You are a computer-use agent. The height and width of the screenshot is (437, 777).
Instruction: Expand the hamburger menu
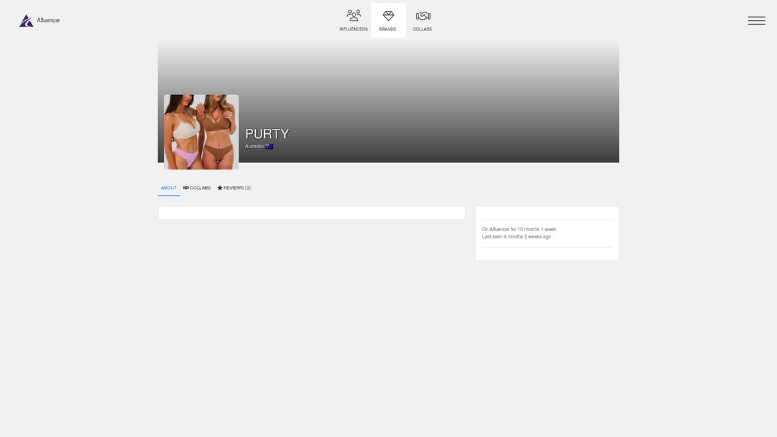pos(756,21)
